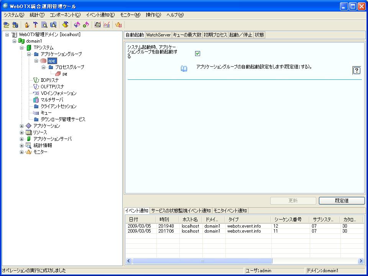Image resolution: width=368 pixels, height=276 pixels.
Task: Switch to the 起動／停止 tab
Action: (x=240, y=35)
